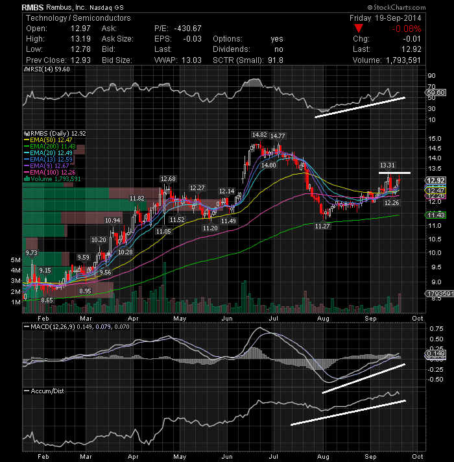The height and width of the screenshot is (462, 454).
Task: Click the P/E value -430.67
Action: pos(188,29)
